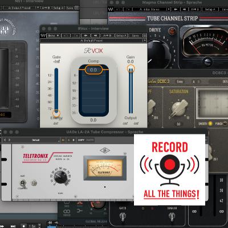228x228 pixels.
Task: Click the Magma Channel Strip Waves logo
Action: [x=111, y=9]
